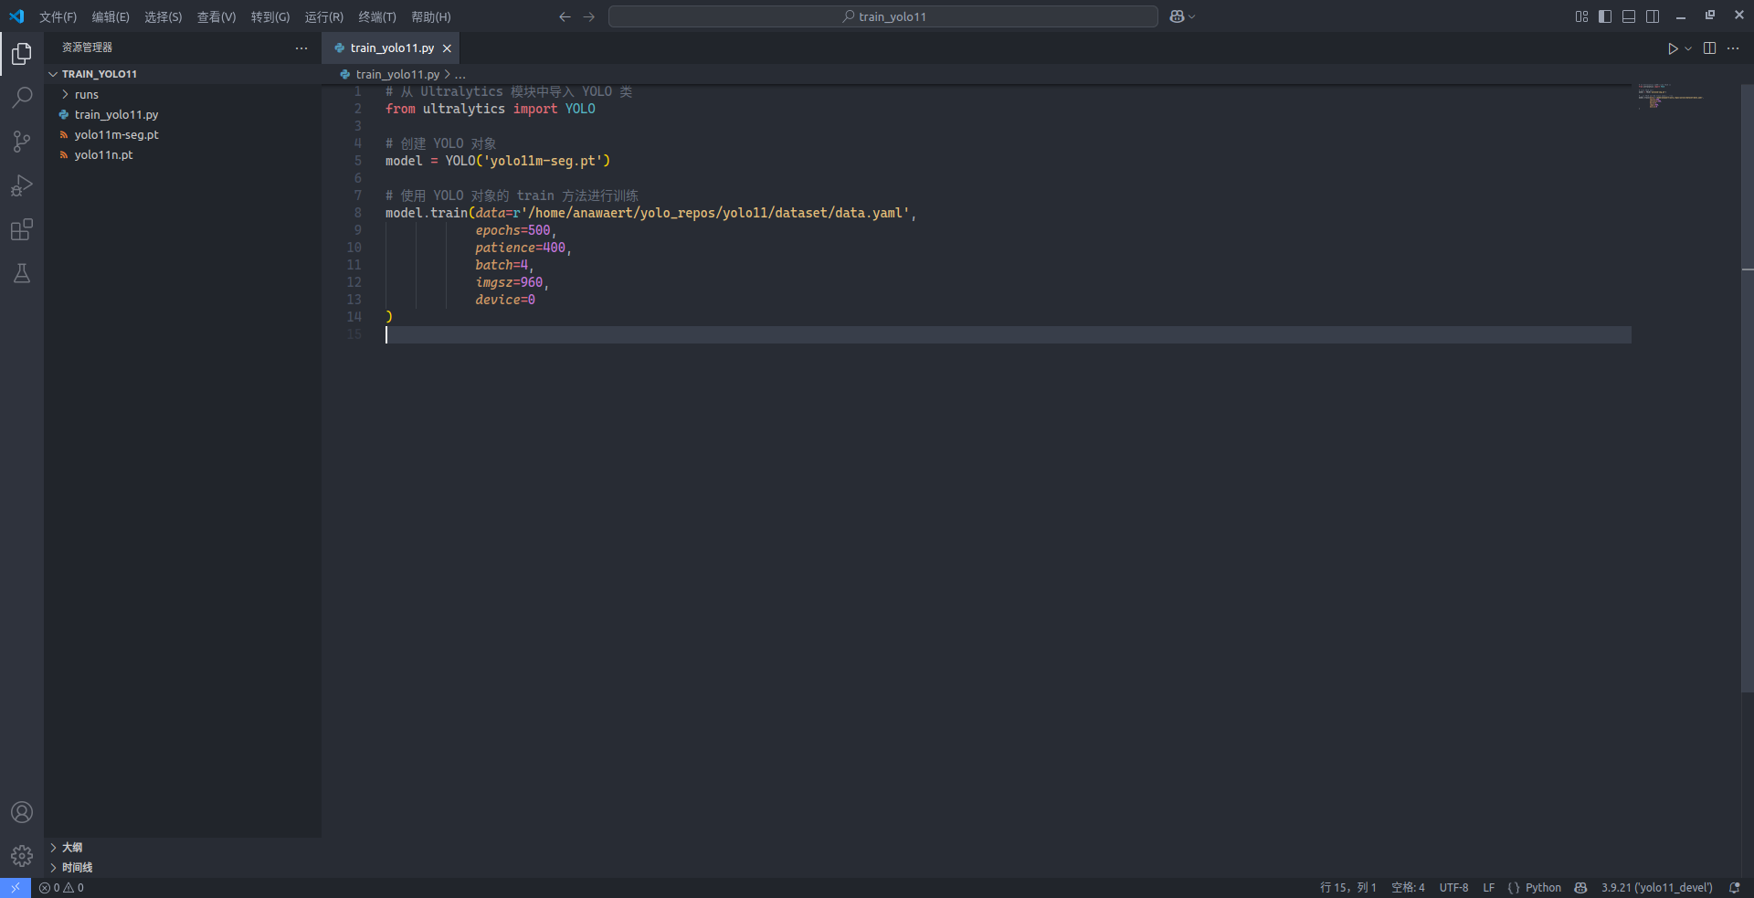Run the Python file with play button

[x=1672, y=48]
